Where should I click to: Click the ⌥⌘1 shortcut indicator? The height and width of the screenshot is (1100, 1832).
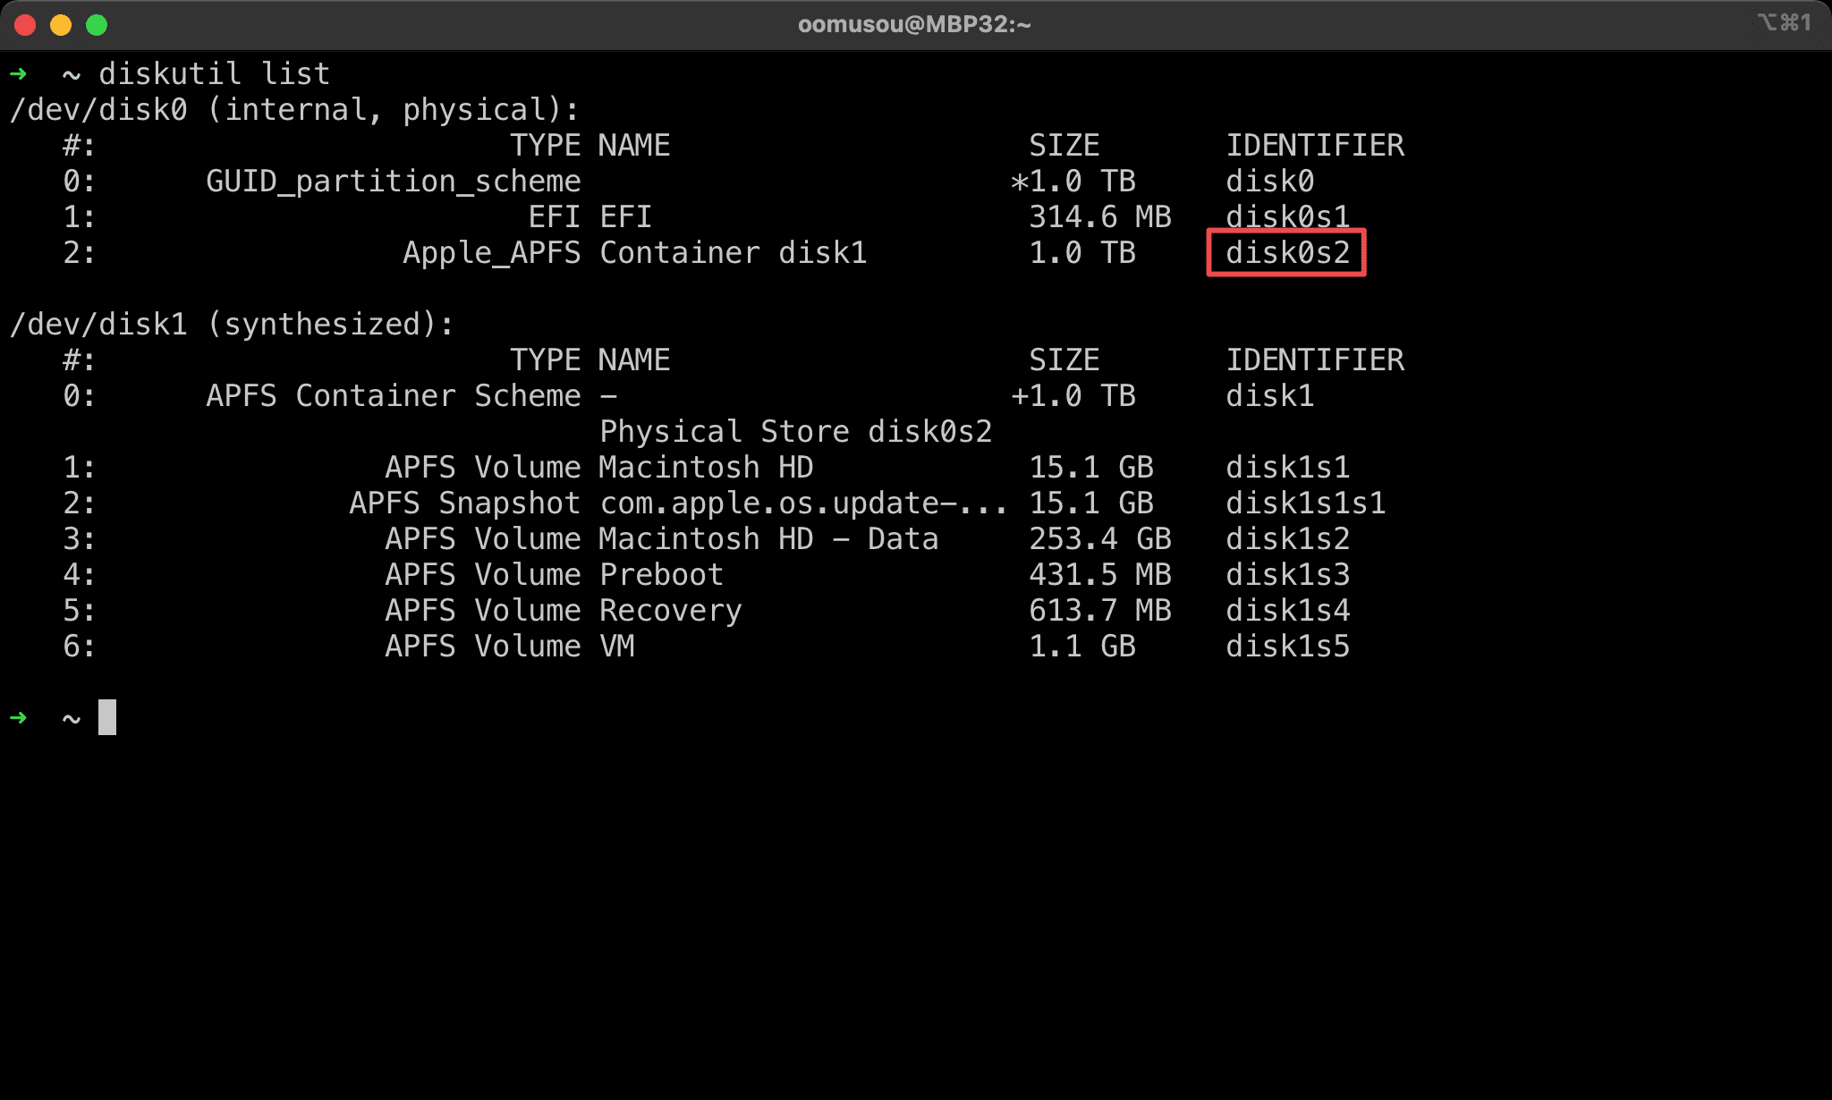pos(1785,22)
